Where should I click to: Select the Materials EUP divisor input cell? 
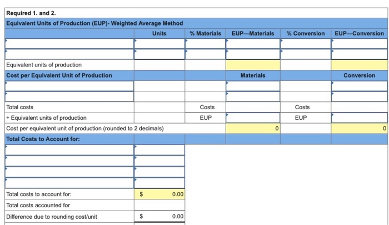tap(253, 118)
